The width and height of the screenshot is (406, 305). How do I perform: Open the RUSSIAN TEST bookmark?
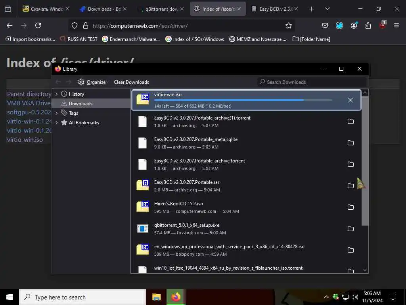(x=79, y=39)
